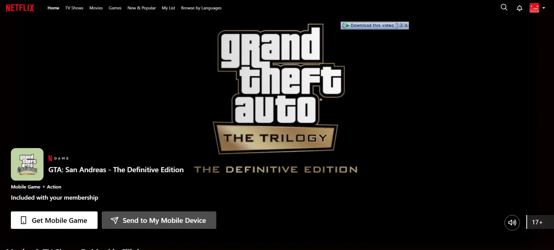Open New & Popular section
Screen dimensions: 554x250
coord(142,8)
